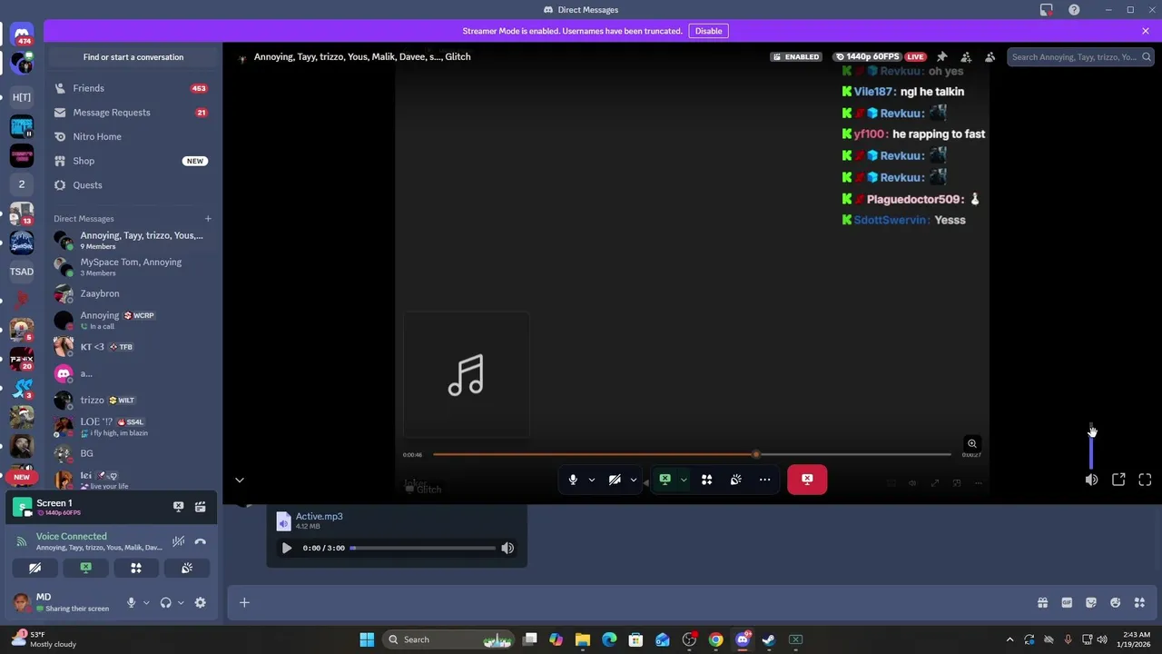Deafen with the headphones icon in user panel

pos(165,602)
